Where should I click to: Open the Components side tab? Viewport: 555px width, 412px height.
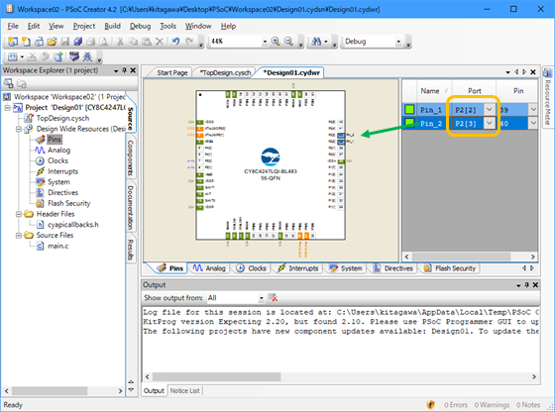coord(130,157)
